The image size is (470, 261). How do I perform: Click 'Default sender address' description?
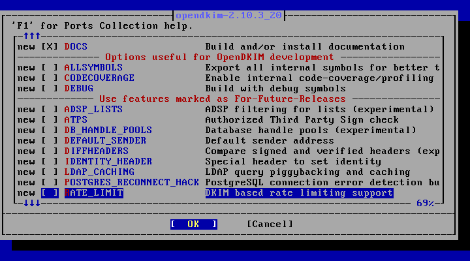click(270, 141)
